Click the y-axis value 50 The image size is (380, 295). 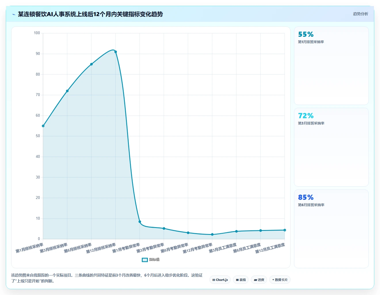[x=38, y=136]
